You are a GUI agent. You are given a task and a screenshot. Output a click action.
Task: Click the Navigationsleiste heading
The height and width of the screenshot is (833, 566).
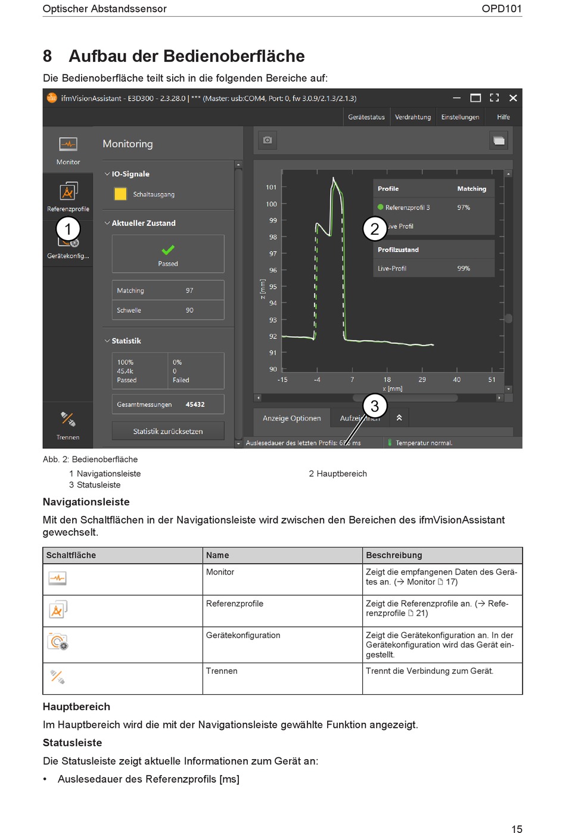coord(86,502)
